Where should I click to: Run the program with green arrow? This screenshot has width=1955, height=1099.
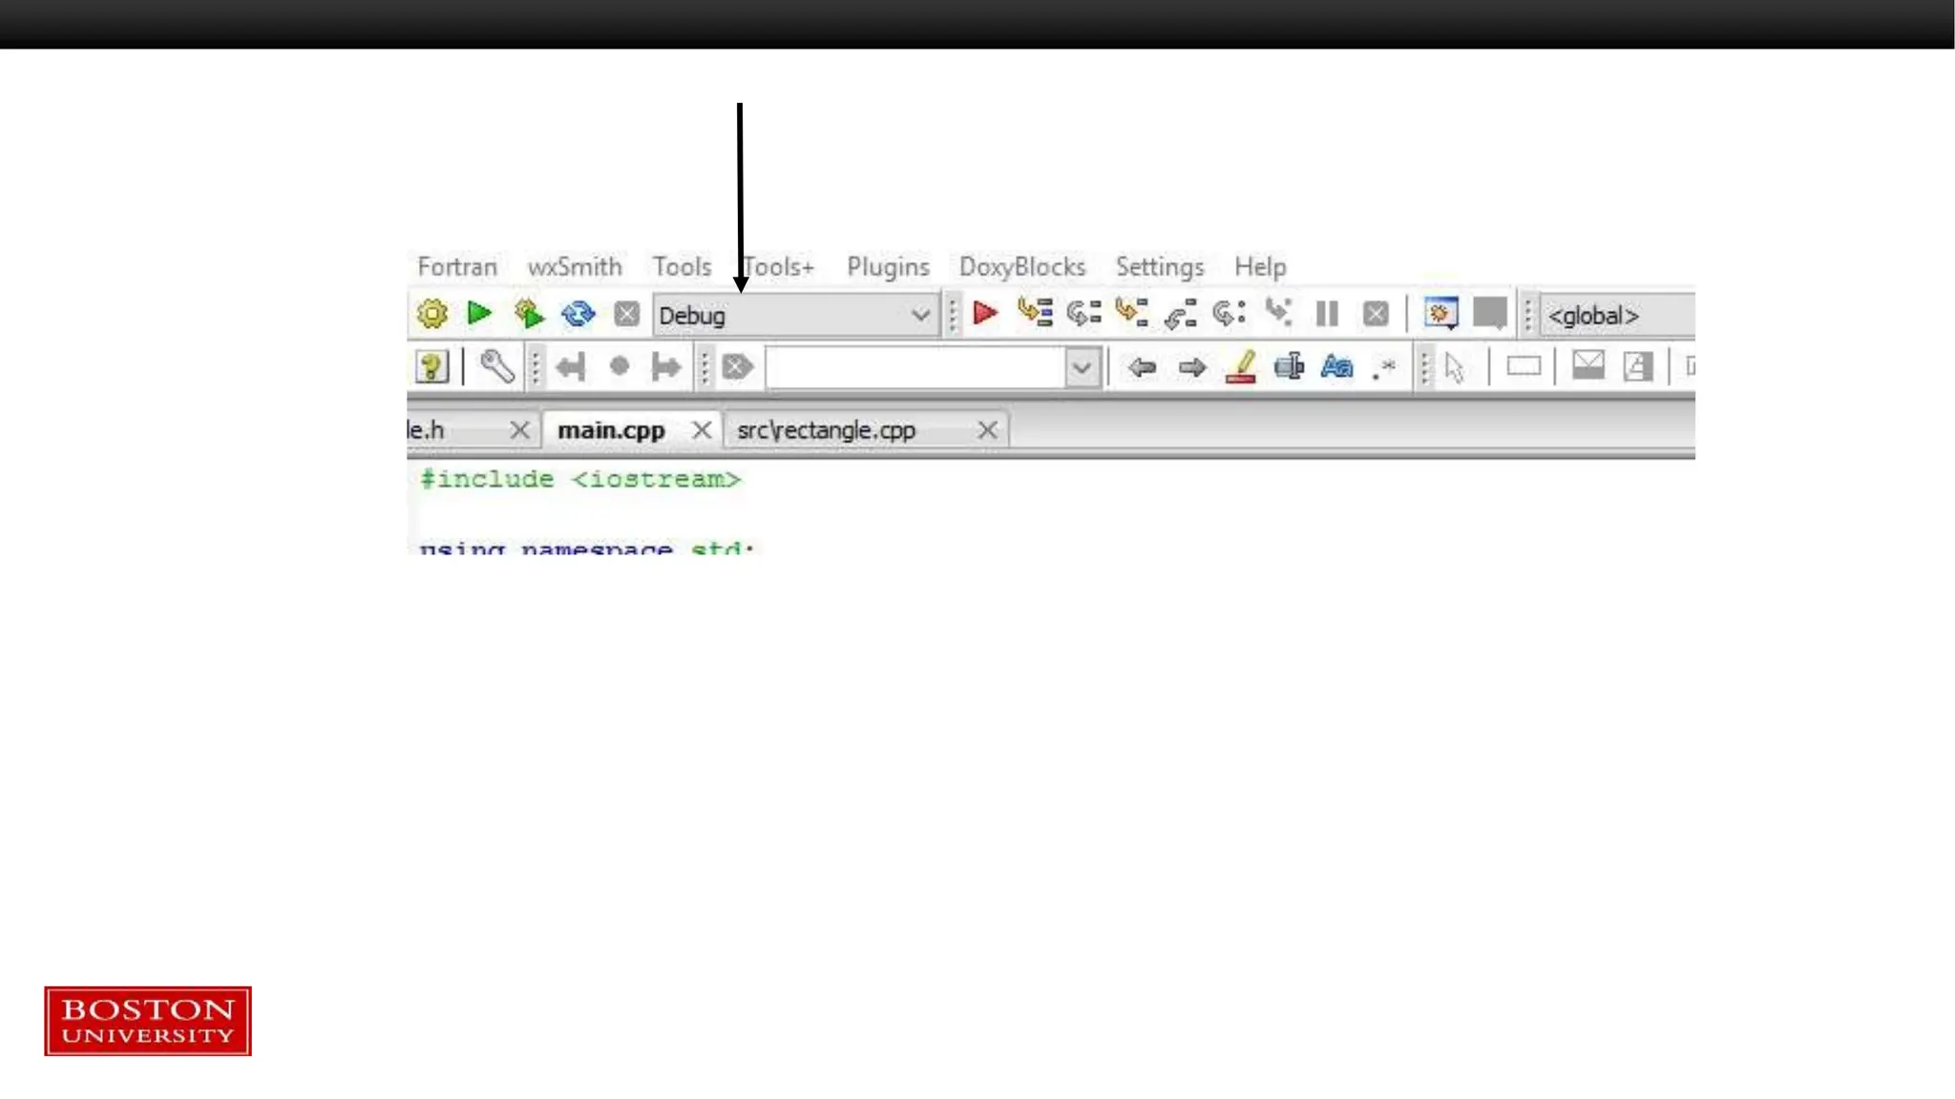(479, 313)
